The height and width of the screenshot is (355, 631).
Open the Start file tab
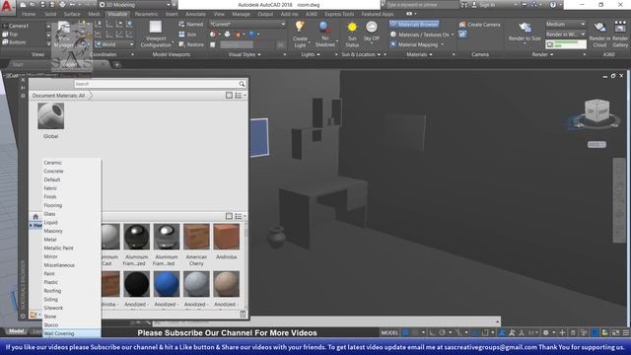tap(18, 64)
